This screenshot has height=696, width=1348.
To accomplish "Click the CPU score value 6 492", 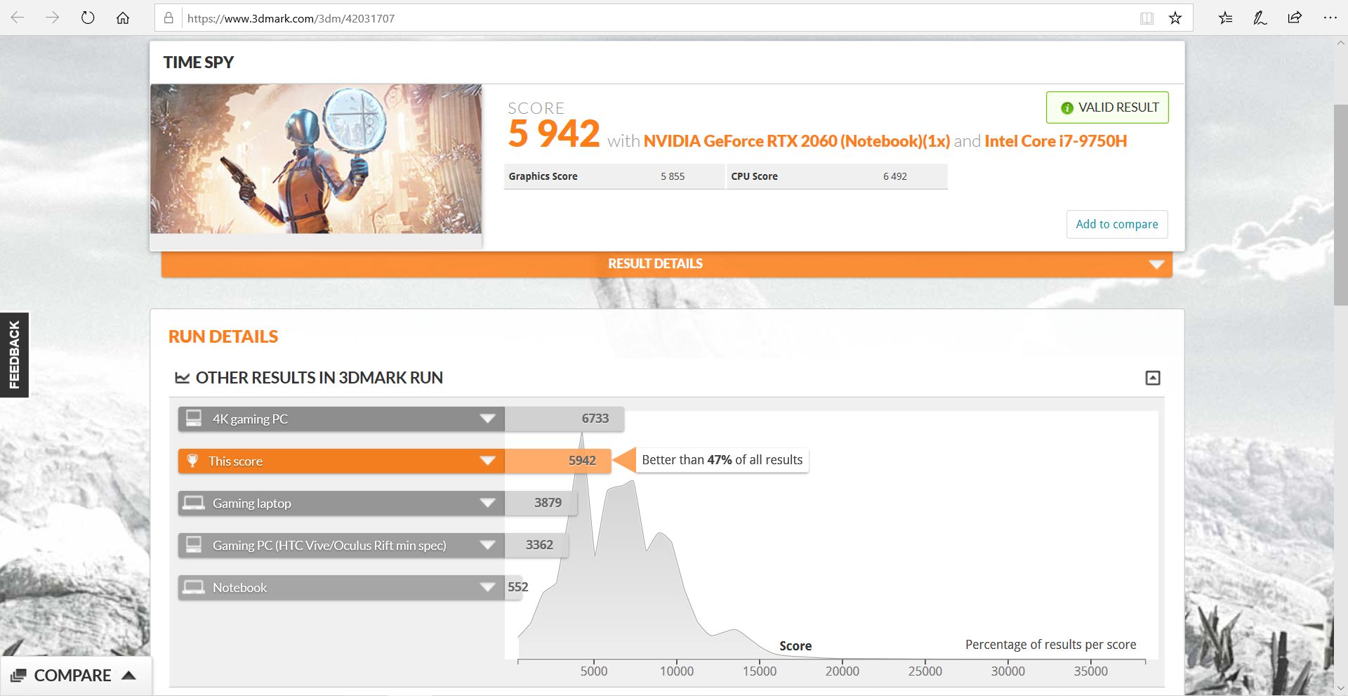I will pos(895,176).
